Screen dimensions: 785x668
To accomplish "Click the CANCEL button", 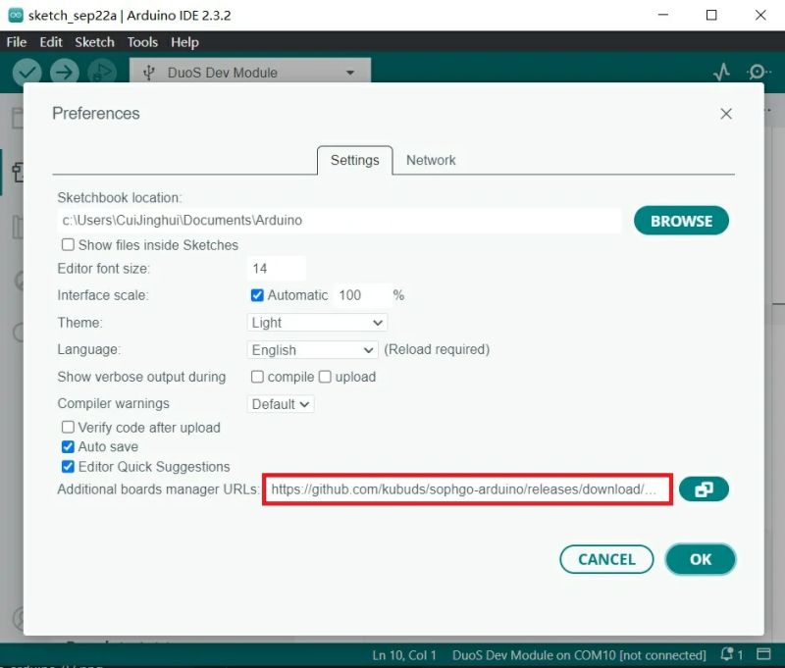I will click(606, 559).
